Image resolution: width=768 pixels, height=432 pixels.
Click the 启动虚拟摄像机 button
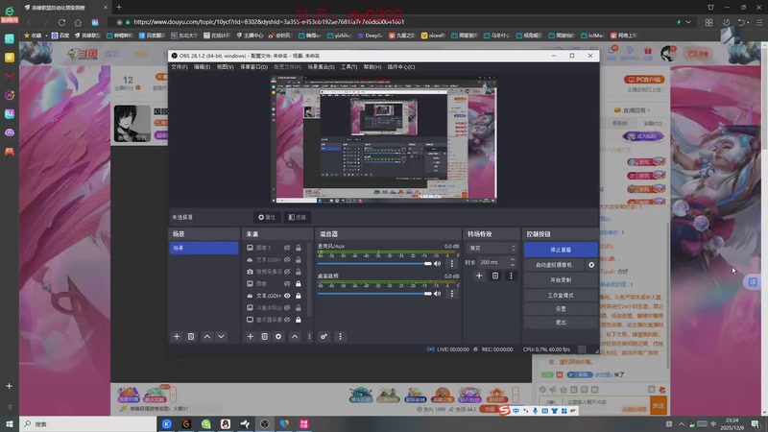554,265
